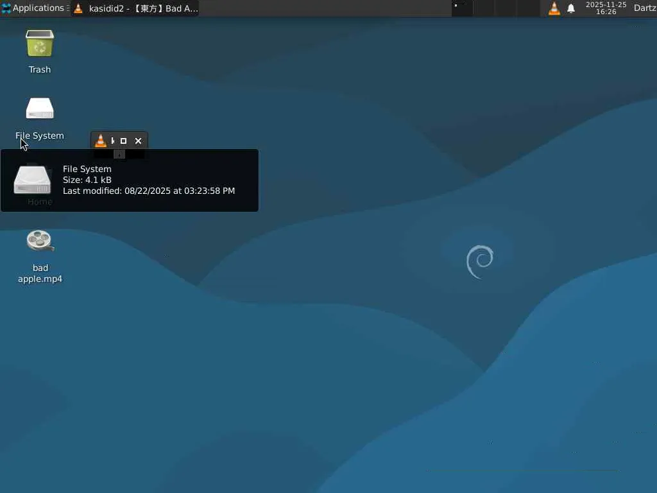This screenshot has width=657, height=493.
Task: Close the small VLC window
Action: 139,141
